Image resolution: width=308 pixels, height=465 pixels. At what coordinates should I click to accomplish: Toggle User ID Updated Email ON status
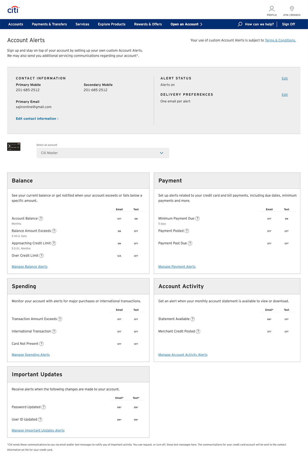tap(119, 420)
